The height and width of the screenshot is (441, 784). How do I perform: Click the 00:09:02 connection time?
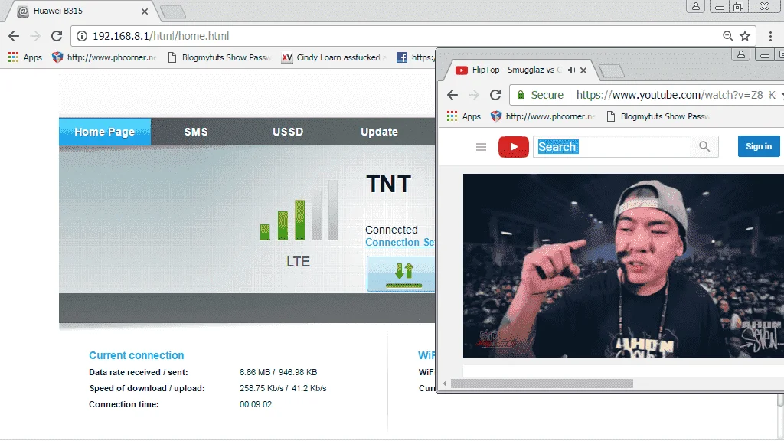tap(256, 404)
